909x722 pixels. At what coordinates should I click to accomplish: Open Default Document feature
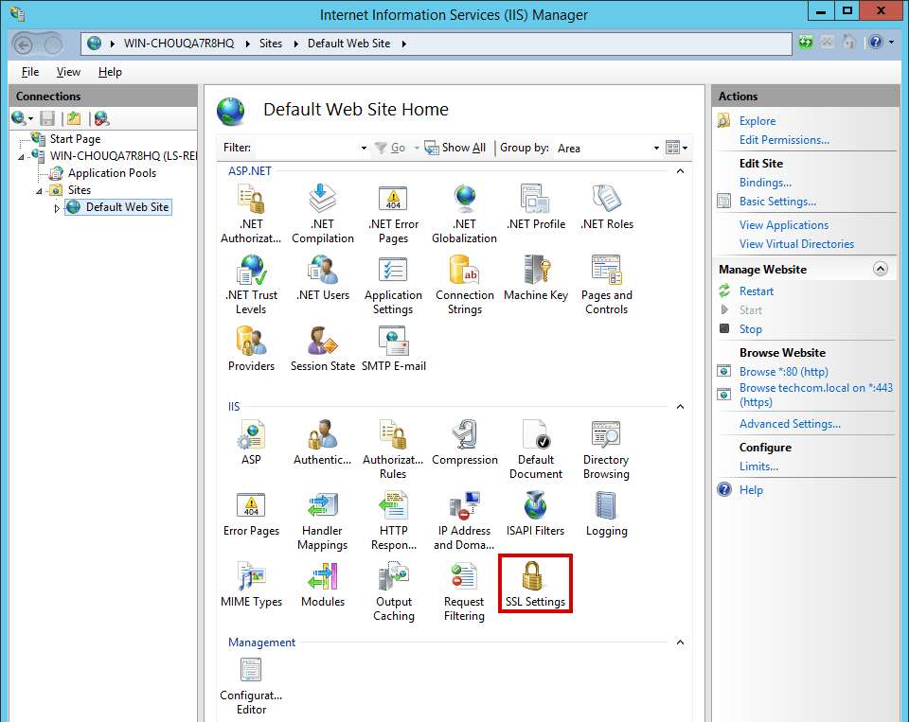point(536,449)
